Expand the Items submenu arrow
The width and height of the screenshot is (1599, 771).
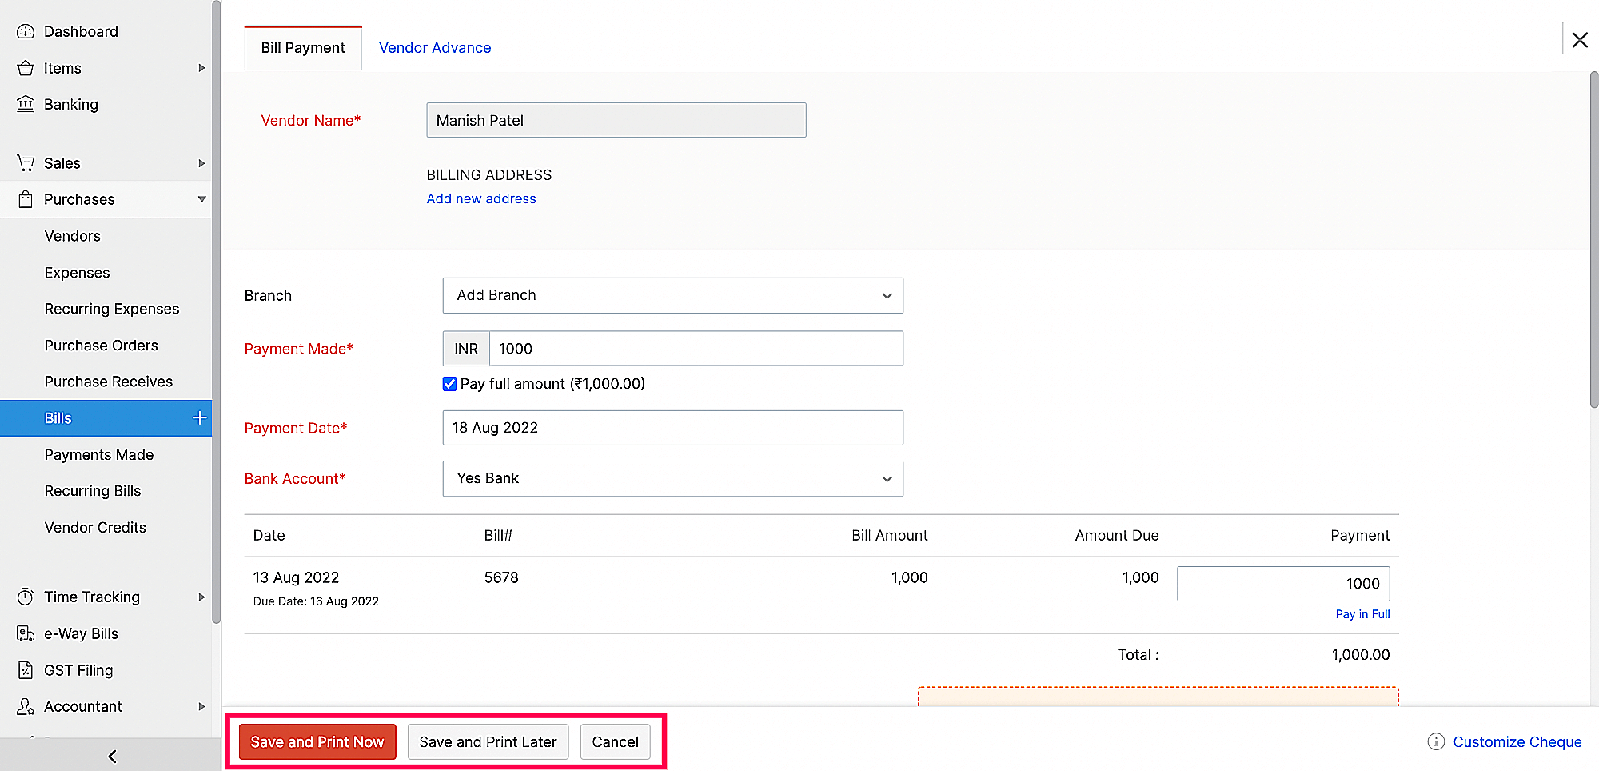click(201, 68)
